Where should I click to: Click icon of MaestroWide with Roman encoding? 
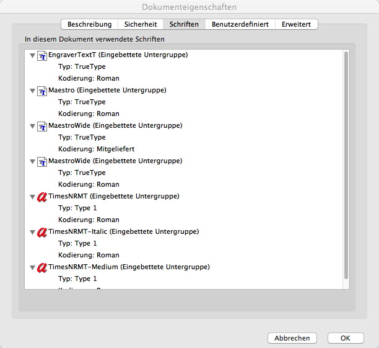43,162
